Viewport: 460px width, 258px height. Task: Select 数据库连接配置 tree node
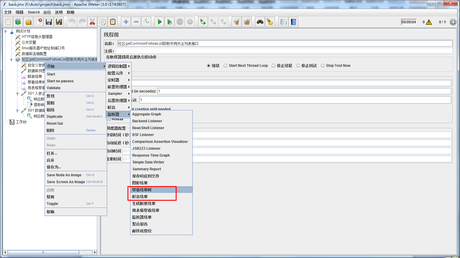click(34, 54)
